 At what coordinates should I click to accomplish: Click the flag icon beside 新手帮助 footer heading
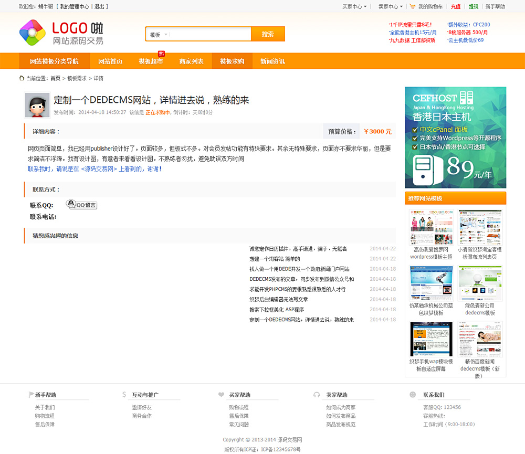coord(31,395)
